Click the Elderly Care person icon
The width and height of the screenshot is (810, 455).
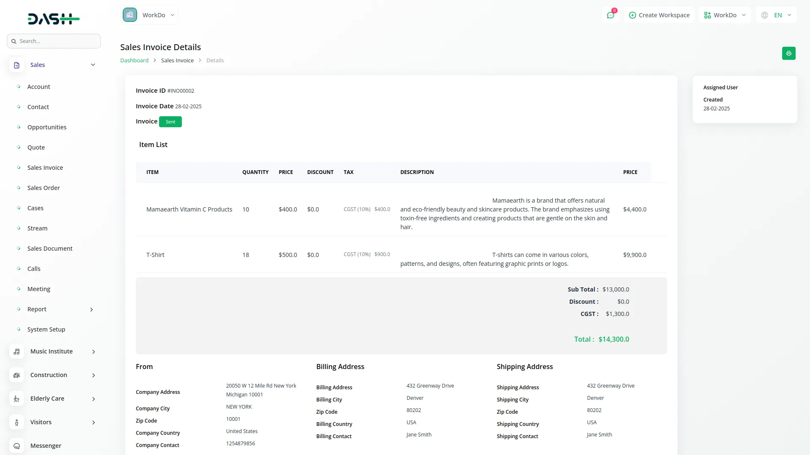point(16,399)
